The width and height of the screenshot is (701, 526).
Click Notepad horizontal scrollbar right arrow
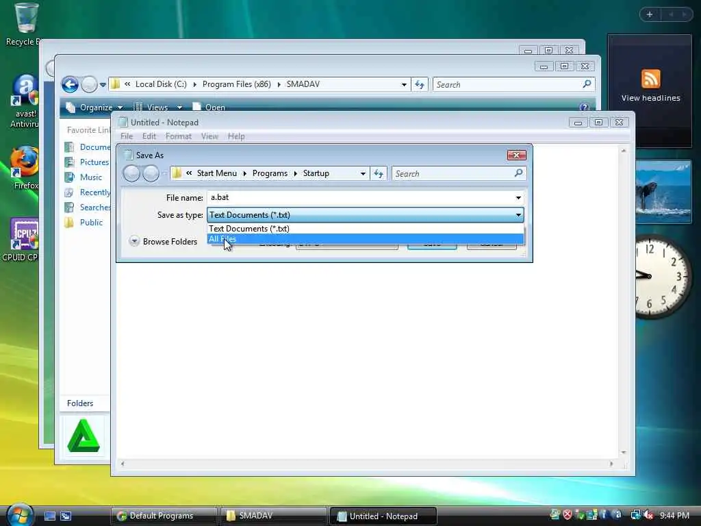coord(611,464)
